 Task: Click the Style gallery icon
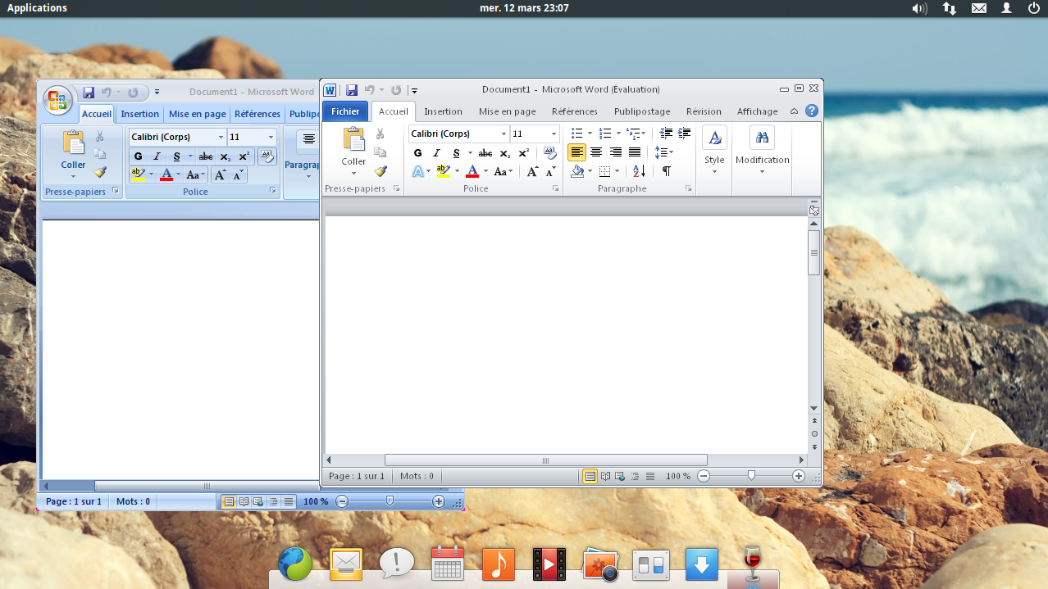[714, 138]
